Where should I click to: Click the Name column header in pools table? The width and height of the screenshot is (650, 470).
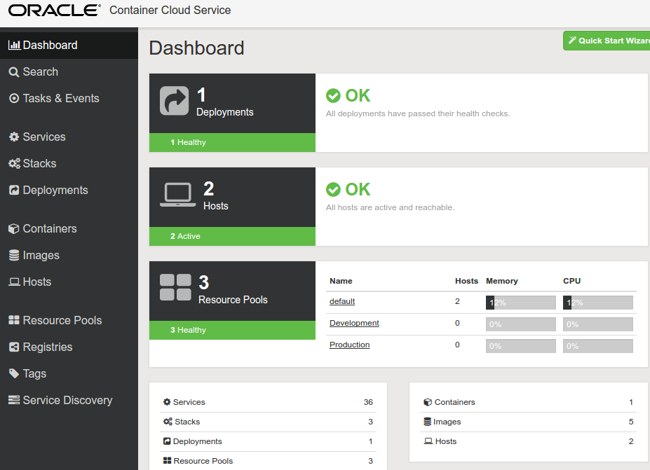[x=341, y=281]
